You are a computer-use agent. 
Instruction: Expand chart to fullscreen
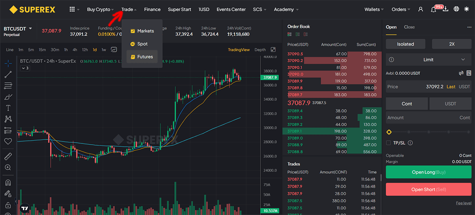(273, 50)
